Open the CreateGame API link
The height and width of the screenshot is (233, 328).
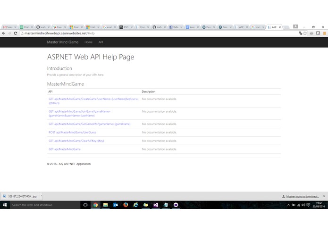pyautogui.click(x=93, y=101)
